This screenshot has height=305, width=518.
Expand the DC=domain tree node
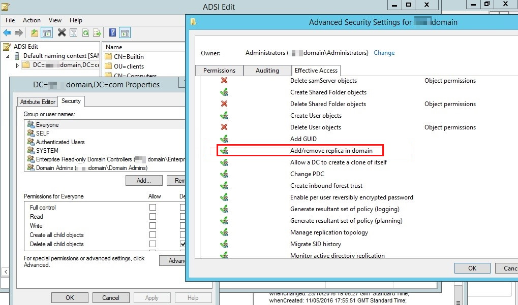(17, 65)
